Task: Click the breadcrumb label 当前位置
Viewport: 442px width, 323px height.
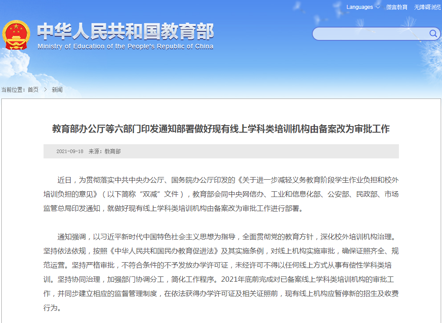Action: click(x=12, y=90)
